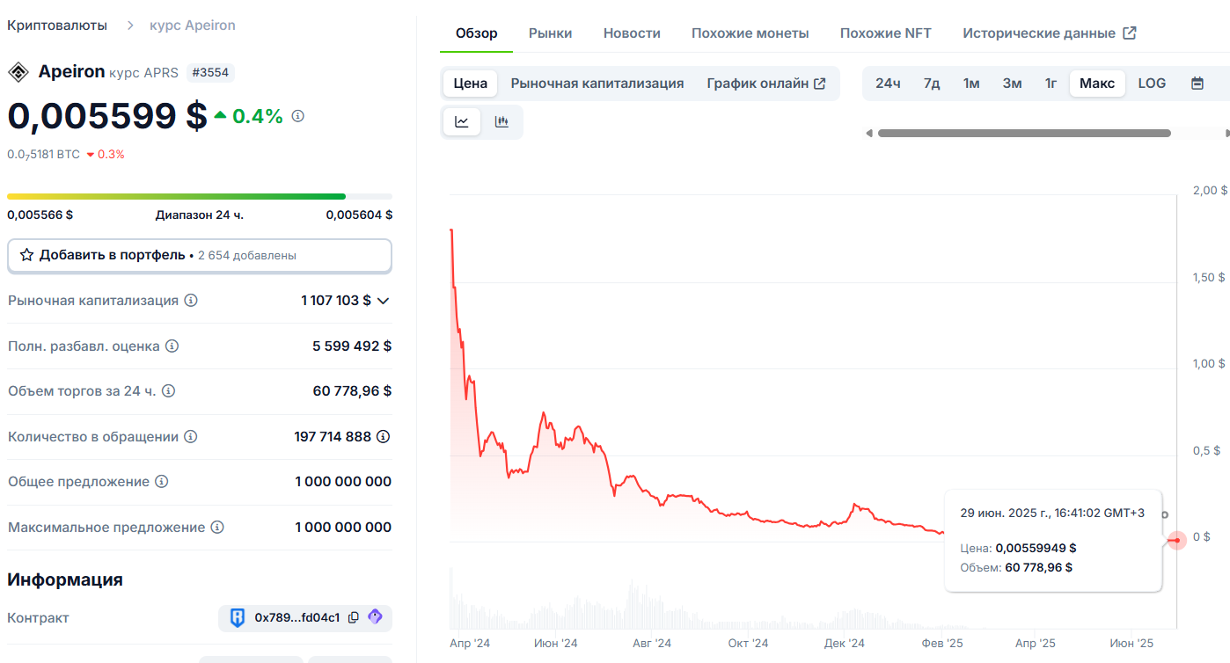Open the Обзор tab
This screenshot has width=1230, height=663.
coord(477,33)
